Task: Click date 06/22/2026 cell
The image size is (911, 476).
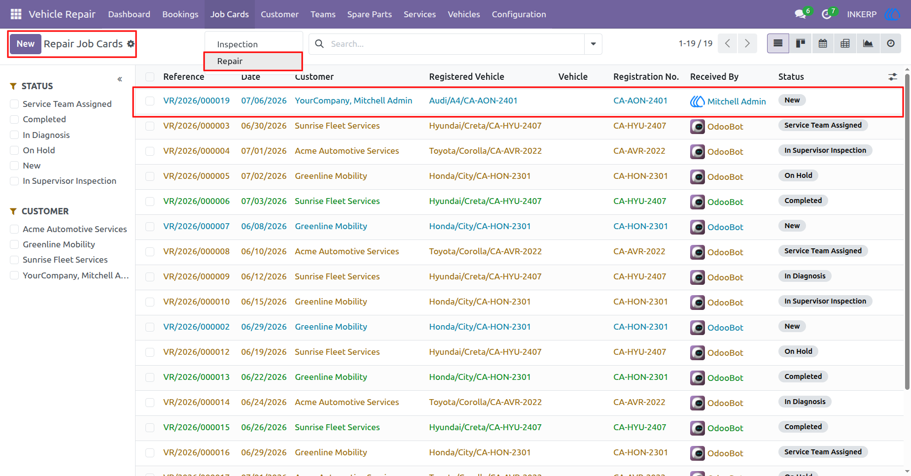Action: 264,377
